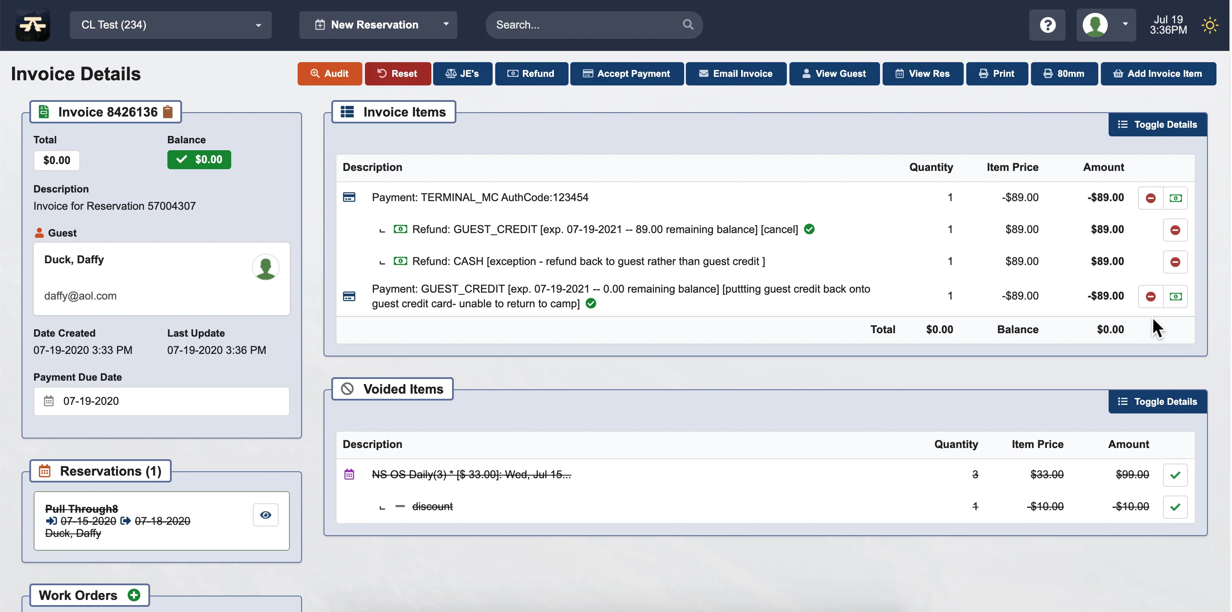Viewport: 1232px width, 612px height.
Task: Restore voided NS OS Daily item checkmark
Action: pos(1175,475)
